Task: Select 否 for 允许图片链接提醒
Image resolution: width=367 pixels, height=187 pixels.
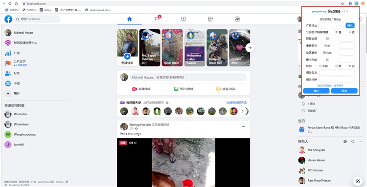Action: tap(350, 32)
